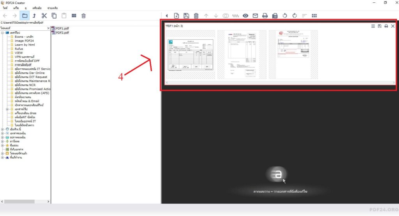The width and height of the screenshot is (399, 216).
Task: Click the scissors cut icon in file toolbar
Action: click(x=44, y=16)
